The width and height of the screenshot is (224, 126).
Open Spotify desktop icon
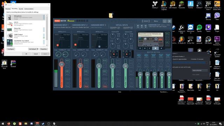[x=199, y=28]
